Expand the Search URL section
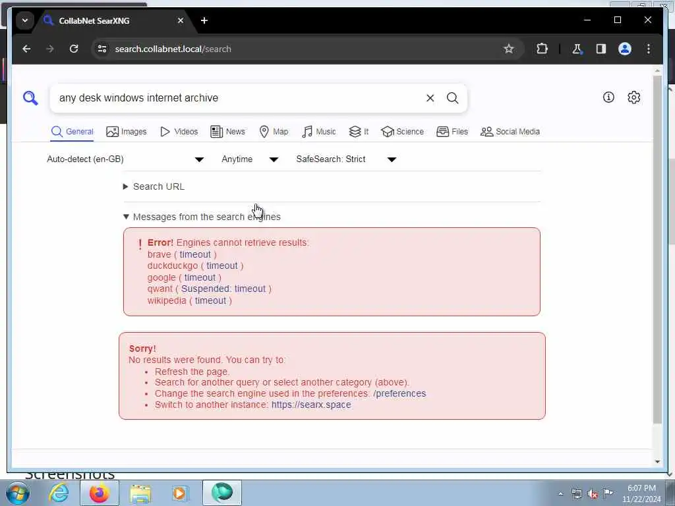 154,186
